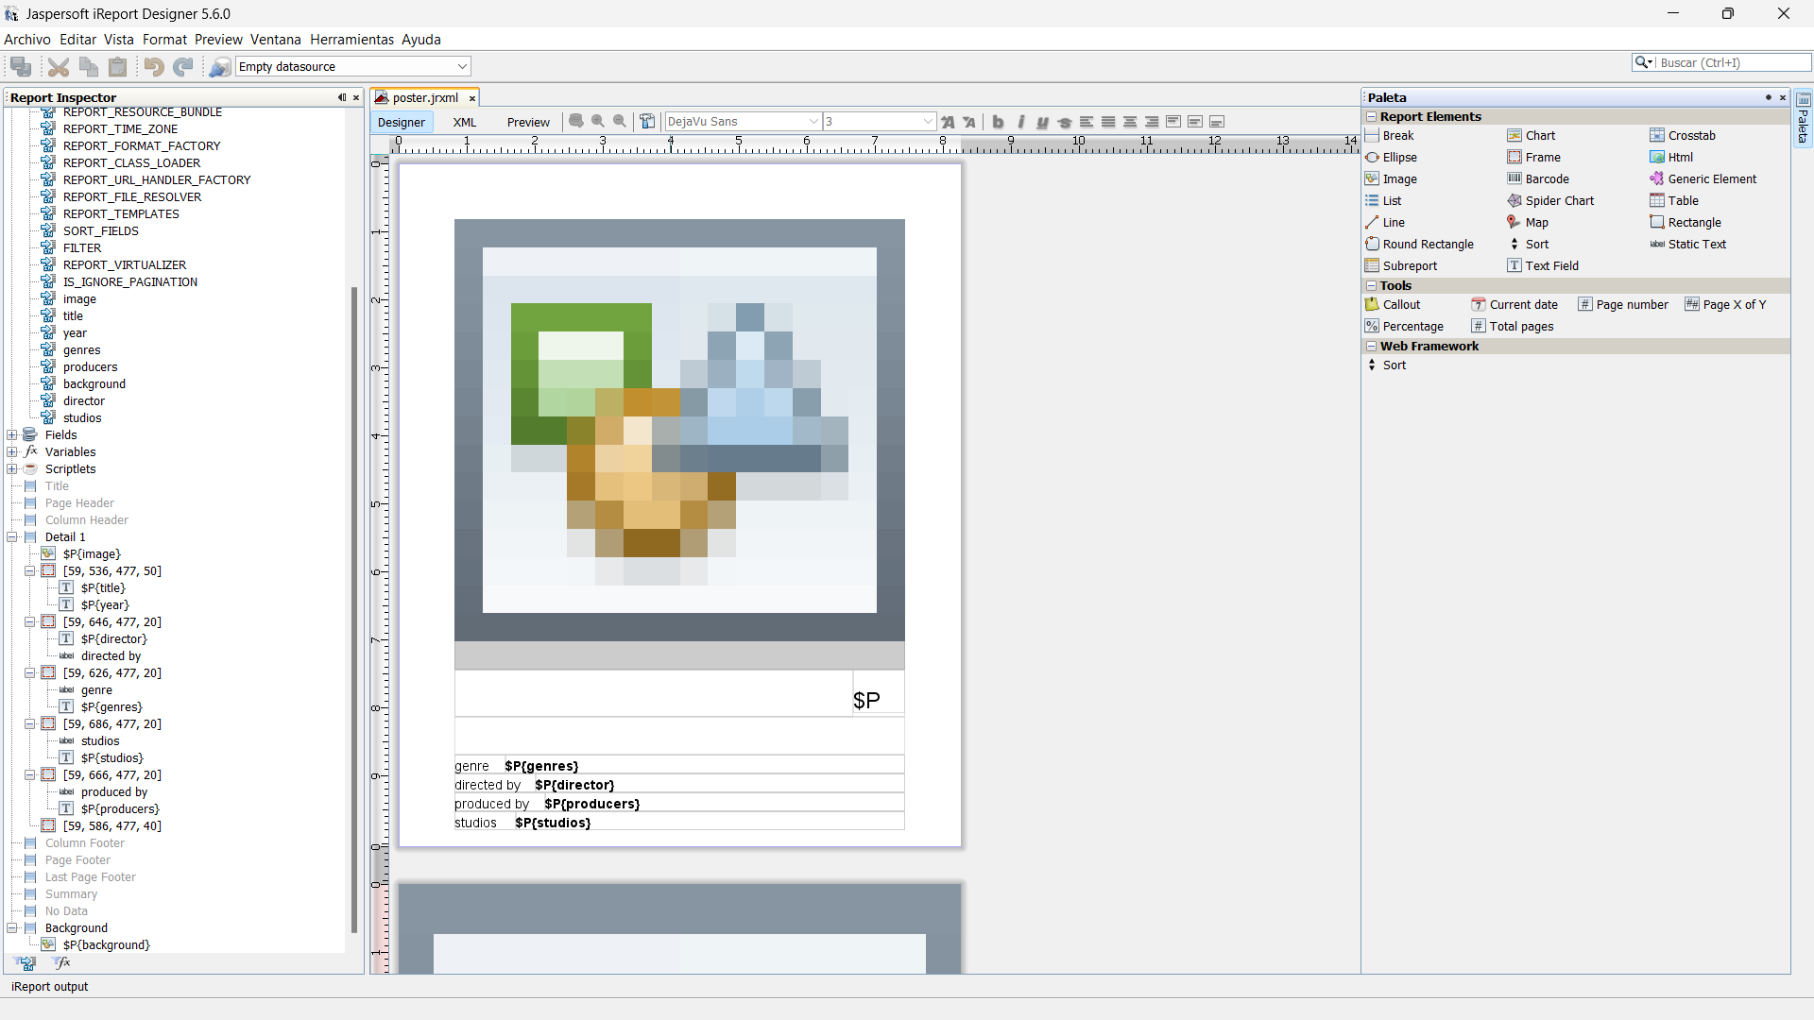Screen dimensions: 1814x1020
Task: Collapse the Background band node
Action: 12,928
